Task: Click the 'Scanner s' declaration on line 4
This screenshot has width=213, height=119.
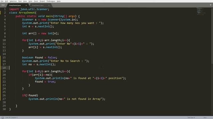Action: (29, 20)
